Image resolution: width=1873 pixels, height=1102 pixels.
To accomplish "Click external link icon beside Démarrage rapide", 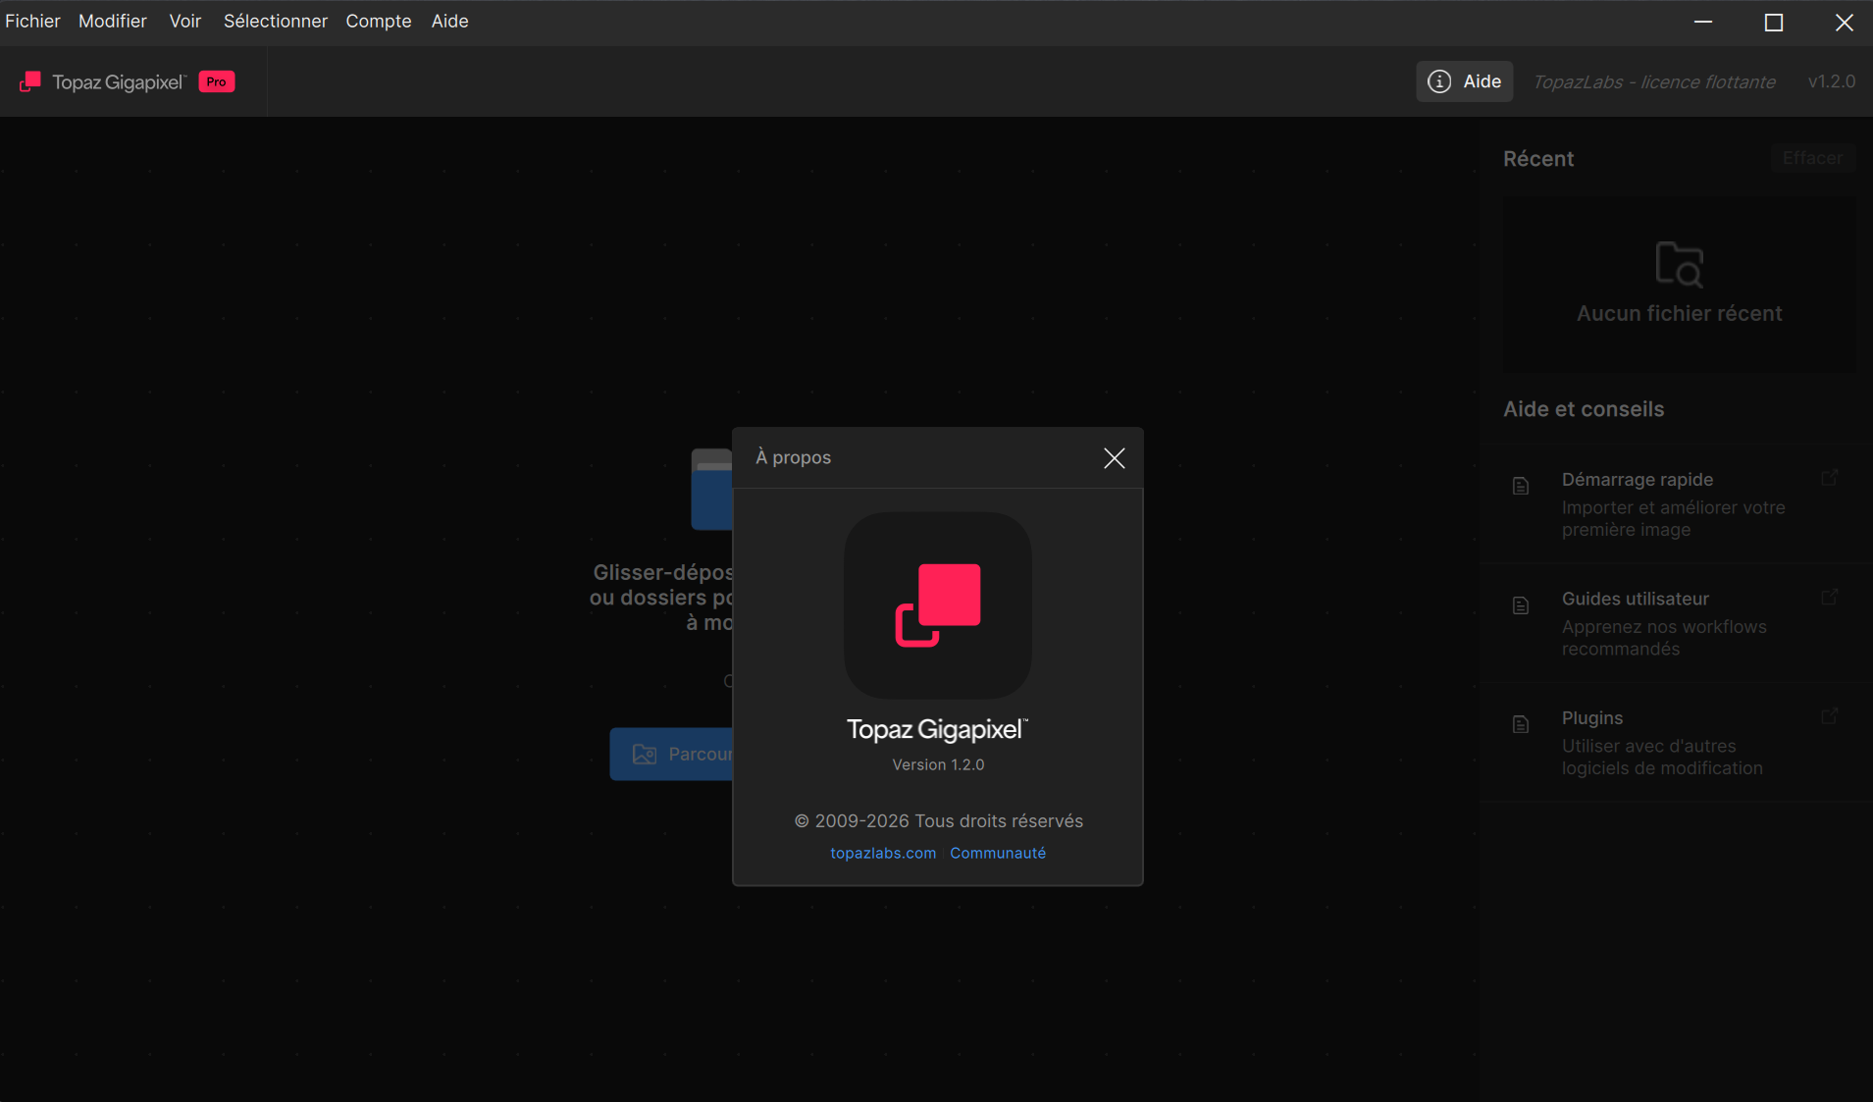I will point(1830,477).
